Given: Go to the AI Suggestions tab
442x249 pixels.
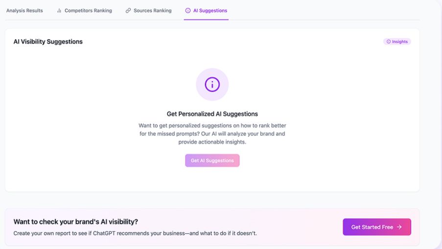Looking at the screenshot, I should coord(210,11).
